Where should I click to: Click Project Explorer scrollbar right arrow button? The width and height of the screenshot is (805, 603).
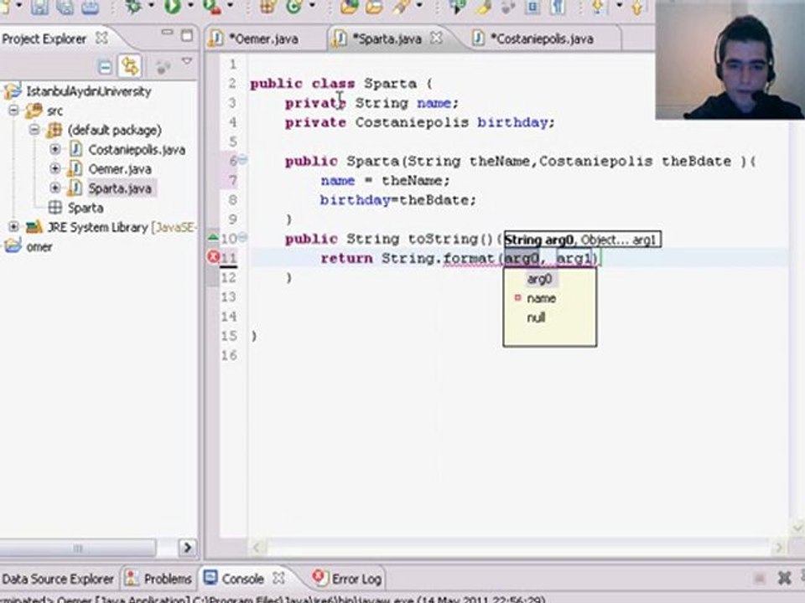point(187,547)
